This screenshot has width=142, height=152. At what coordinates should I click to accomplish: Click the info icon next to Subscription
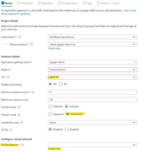click(20, 37)
